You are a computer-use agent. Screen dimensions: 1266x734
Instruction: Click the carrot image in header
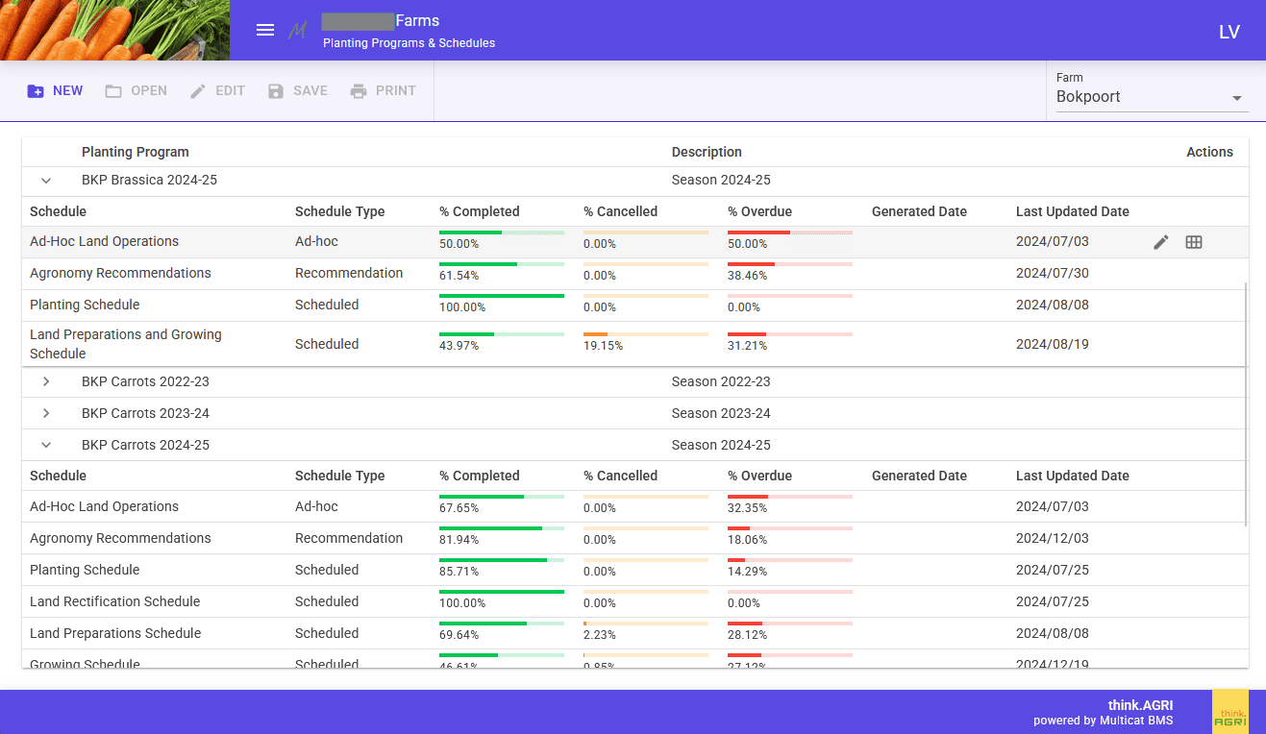[x=114, y=31]
